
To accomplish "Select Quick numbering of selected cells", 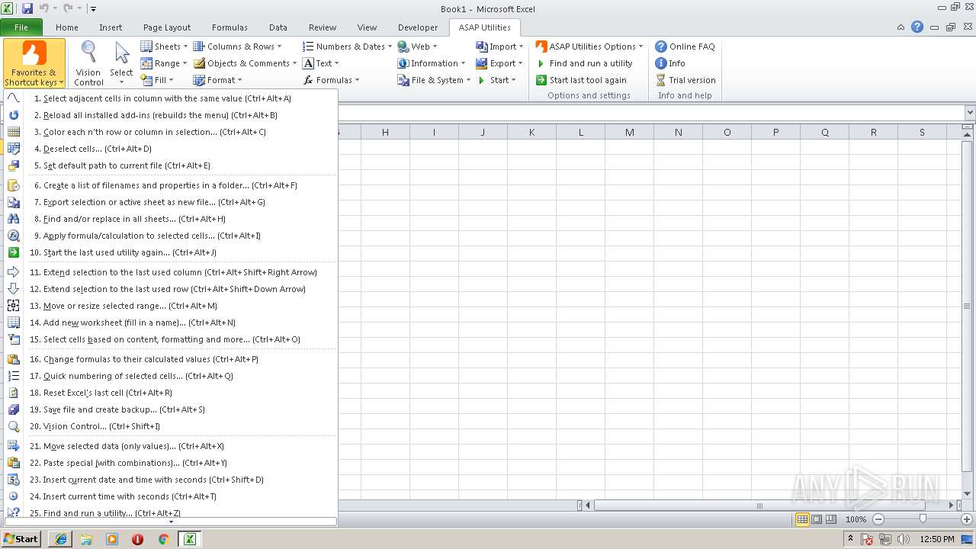I will (170, 376).
